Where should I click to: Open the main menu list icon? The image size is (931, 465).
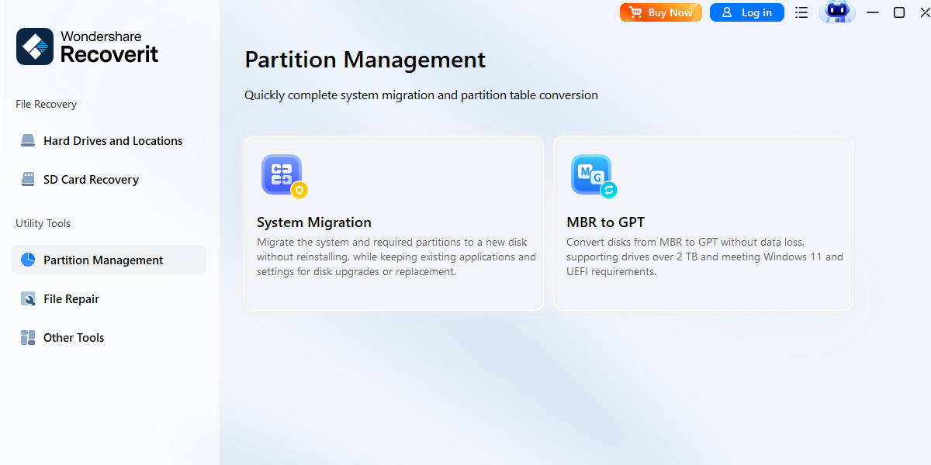coord(801,12)
